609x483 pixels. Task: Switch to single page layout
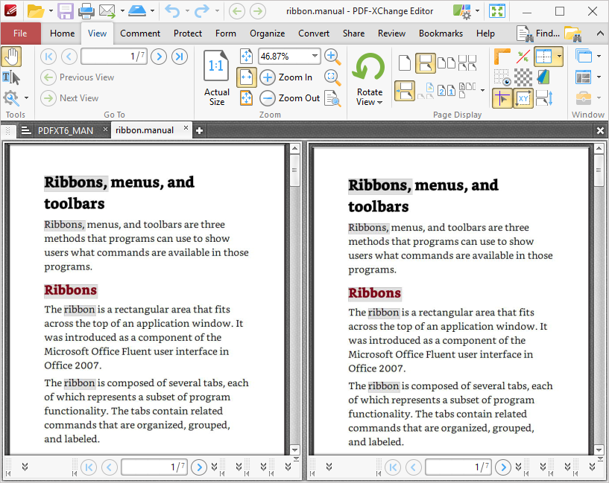coord(405,63)
